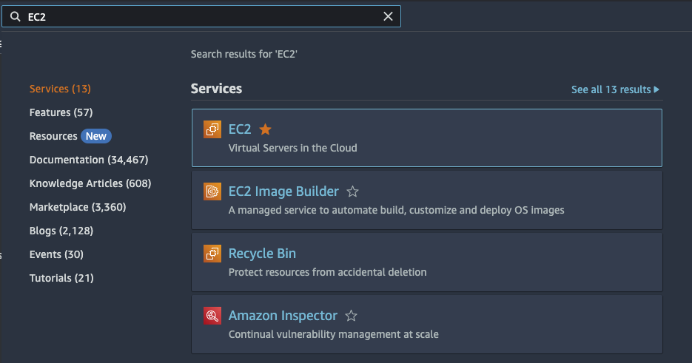Click the magnifying glass search icon
Viewport: 692px width, 363px height.
pyautogui.click(x=15, y=17)
